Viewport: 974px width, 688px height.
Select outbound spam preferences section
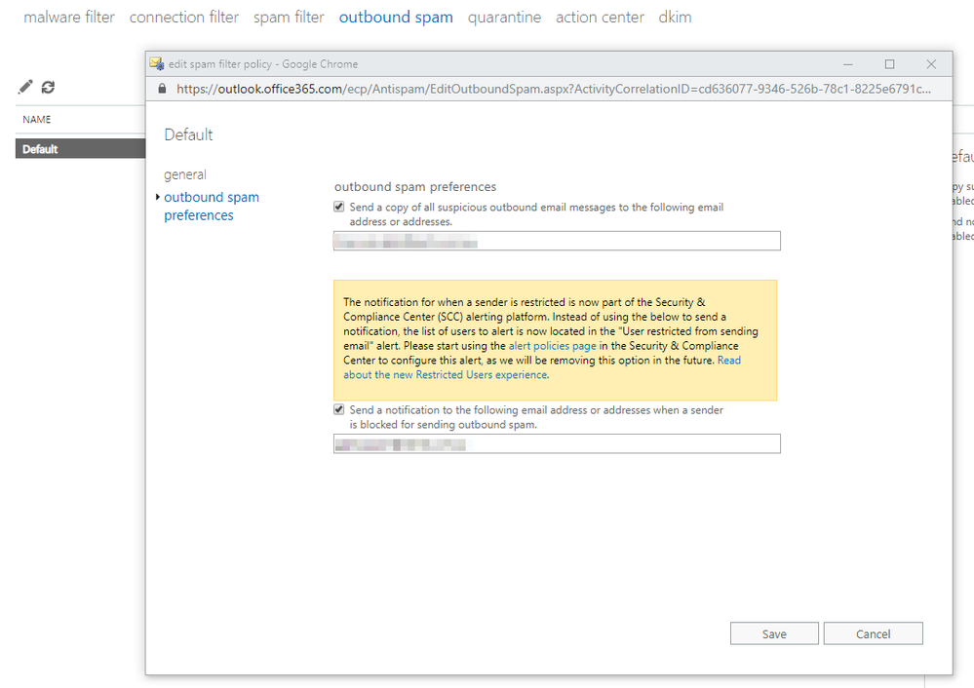(212, 207)
